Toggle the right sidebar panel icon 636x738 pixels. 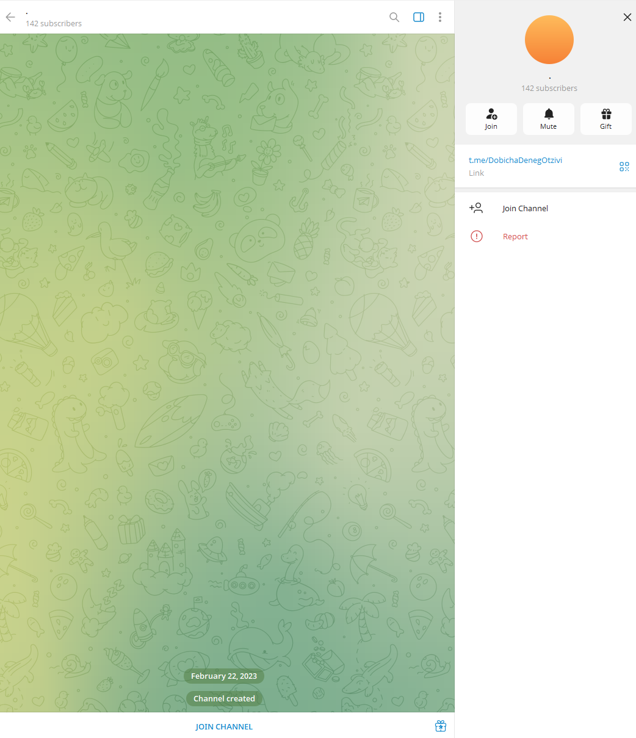click(x=419, y=17)
